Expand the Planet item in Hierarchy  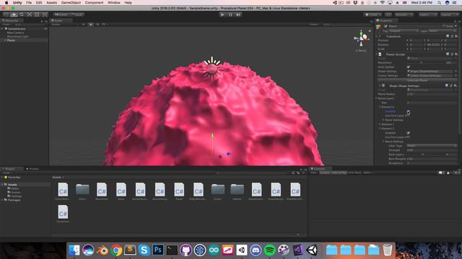5,40
